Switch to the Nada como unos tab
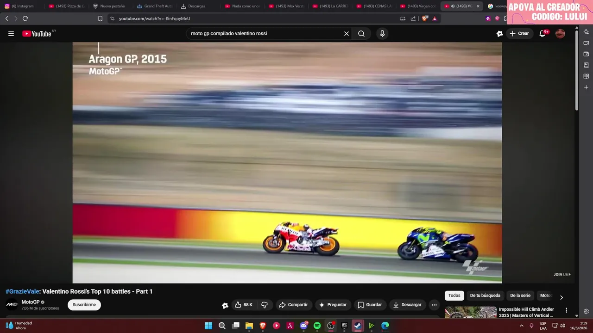This screenshot has height=333, width=593. pos(243,6)
